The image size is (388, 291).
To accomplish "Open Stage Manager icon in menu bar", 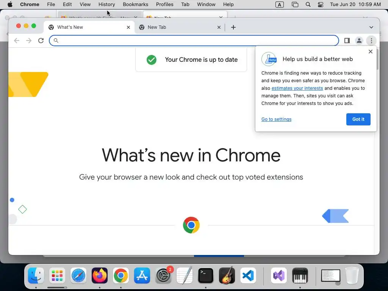I will [x=295, y=5].
